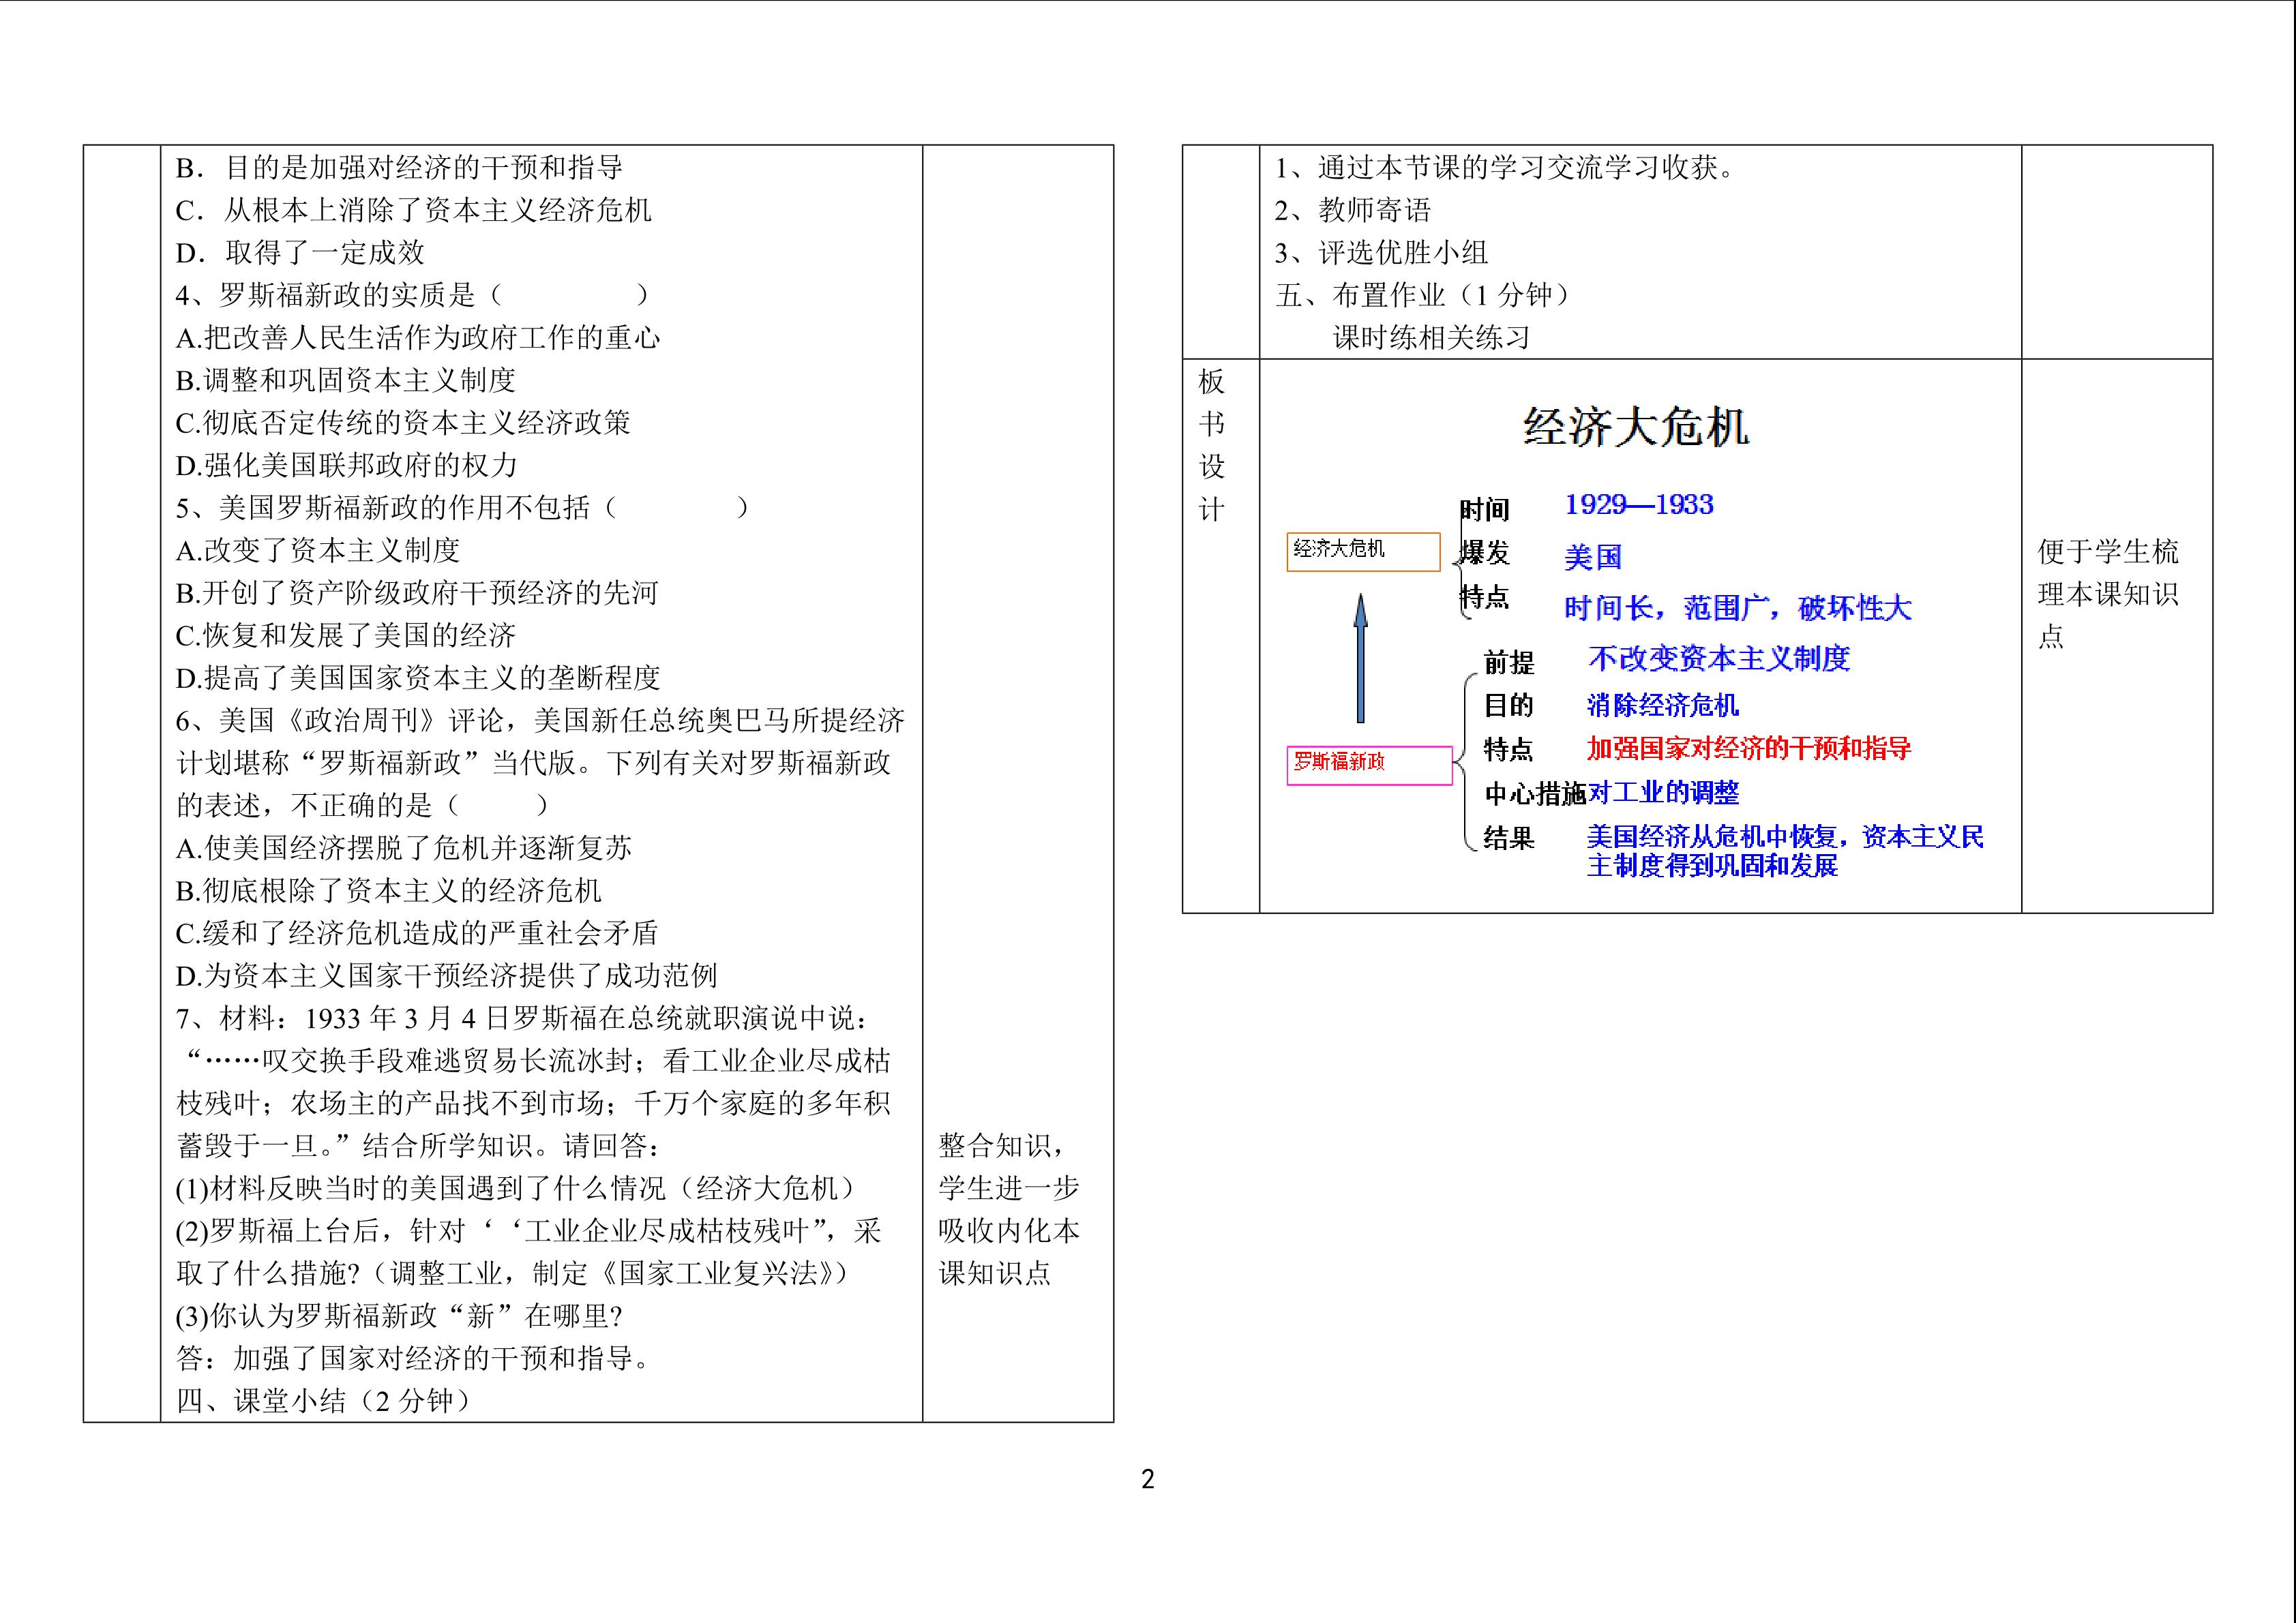This screenshot has width=2296, height=1623.
Task: Click the 板书设计 vertical label cell
Action: pos(1211,446)
